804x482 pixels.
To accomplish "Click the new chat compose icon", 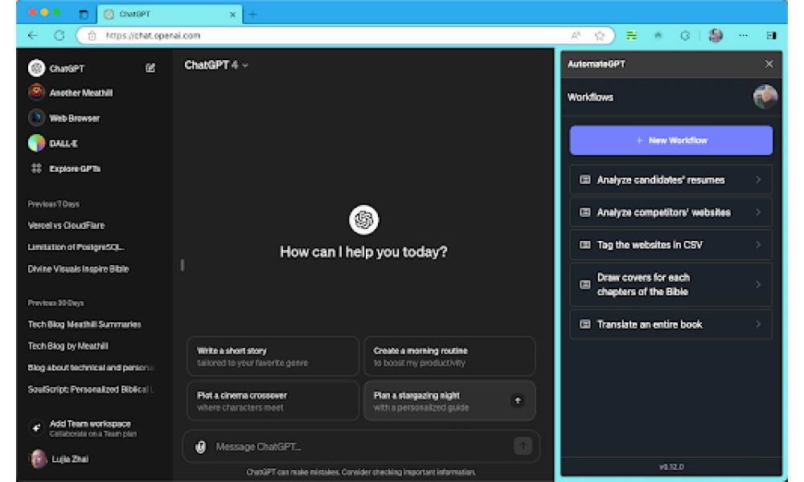I will [150, 67].
